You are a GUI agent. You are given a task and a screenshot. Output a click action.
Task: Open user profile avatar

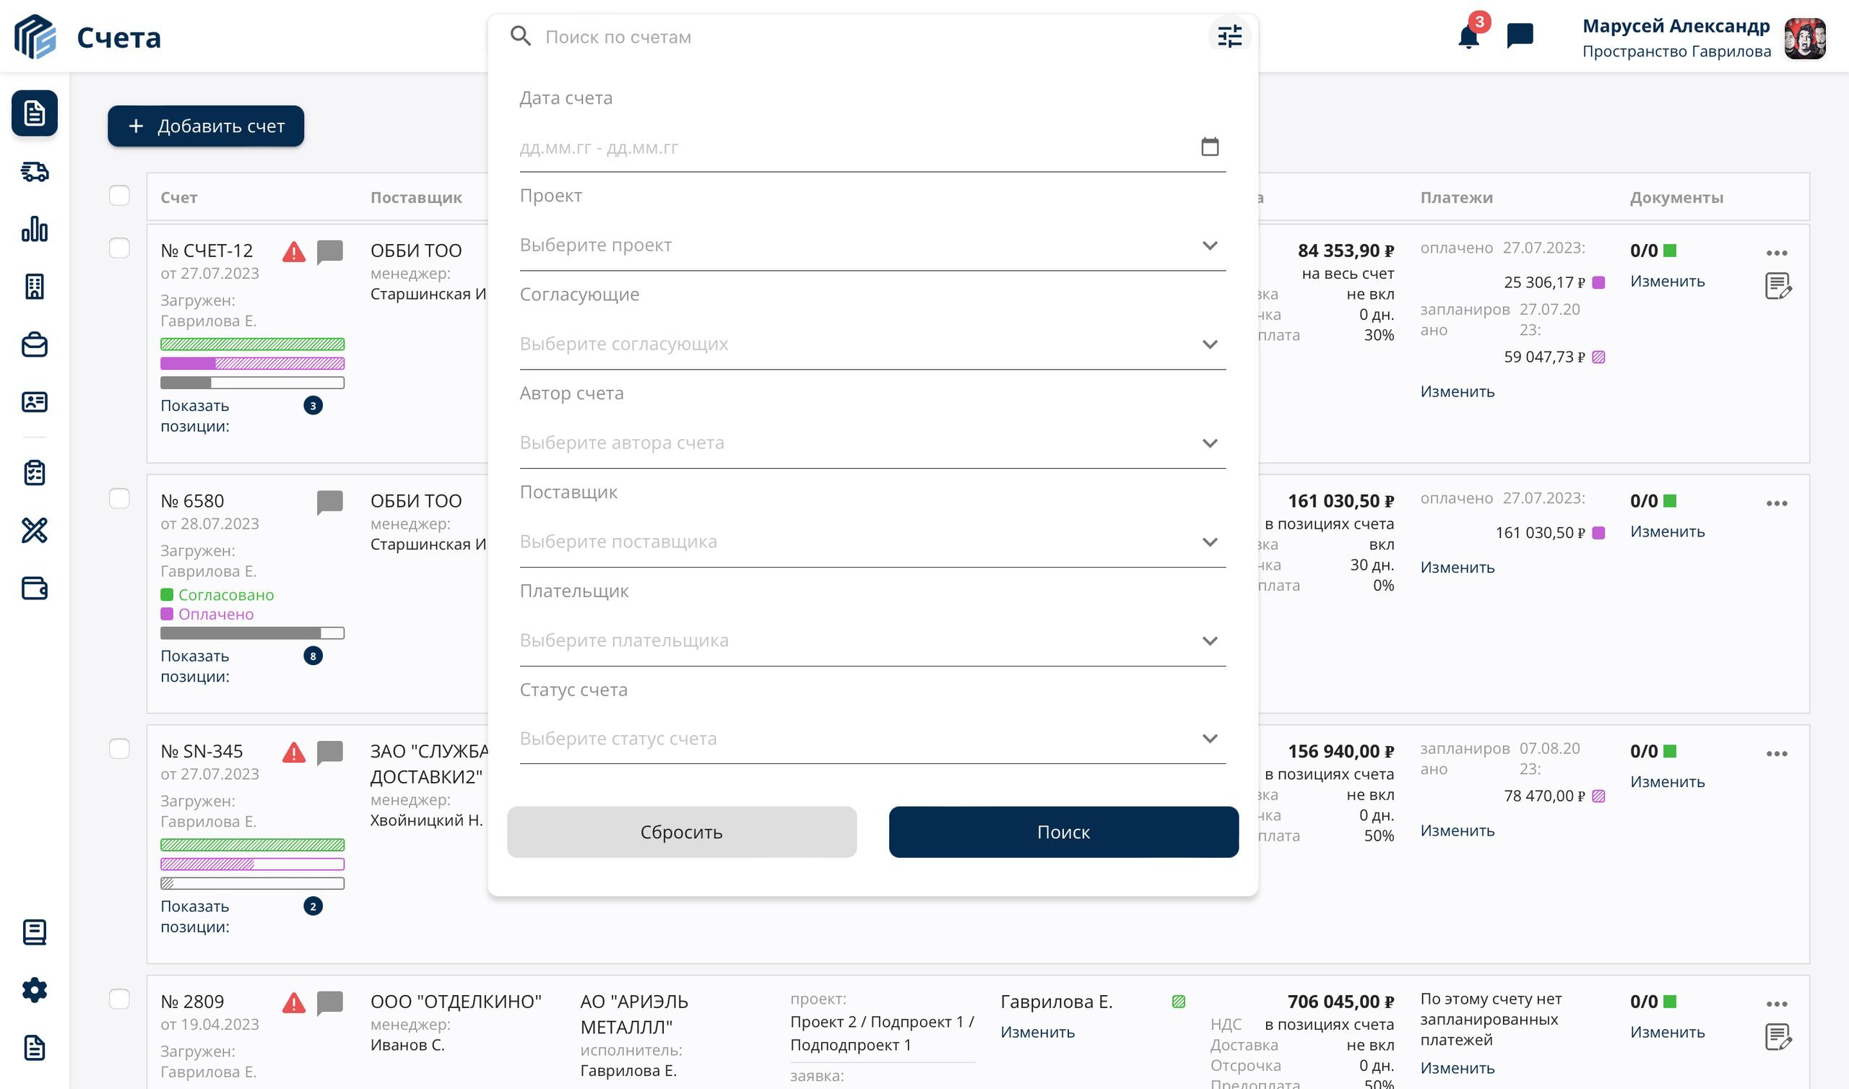click(1805, 38)
